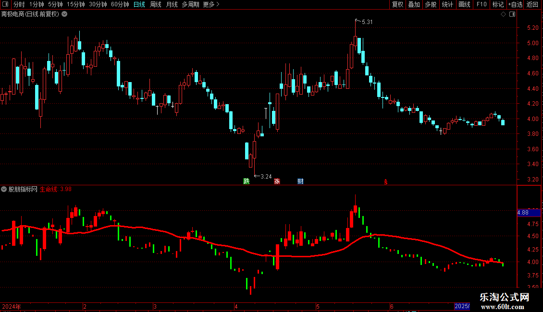Click the 复权 button
The image size is (543, 312).
pos(397,4)
